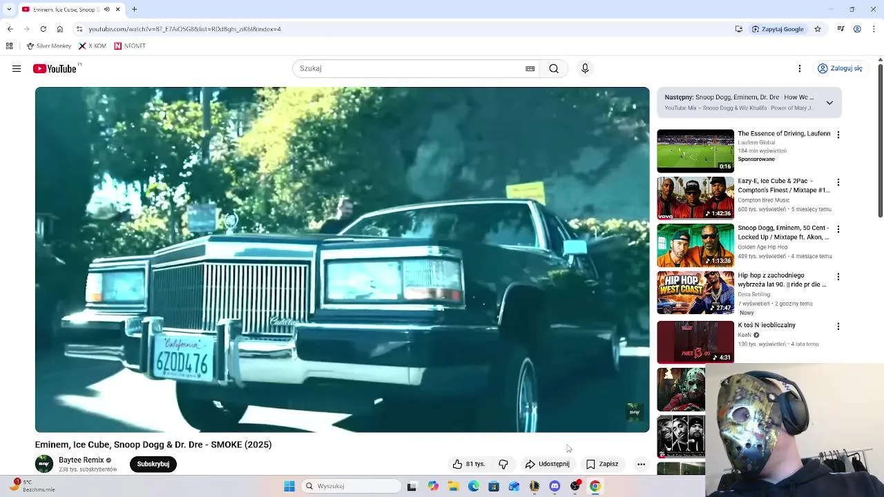Click the install app icon in address bar
The width and height of the screenshot is (884, 497).
coord(738,29)
